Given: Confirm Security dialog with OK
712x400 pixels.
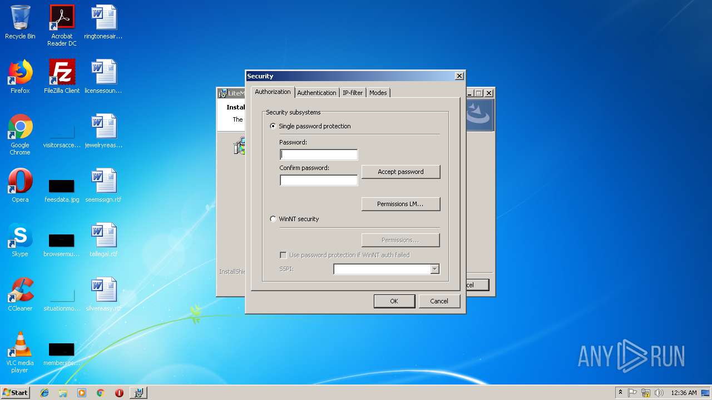Looking at the screenshot, I should pyautogui.click(x=394, y=301).
